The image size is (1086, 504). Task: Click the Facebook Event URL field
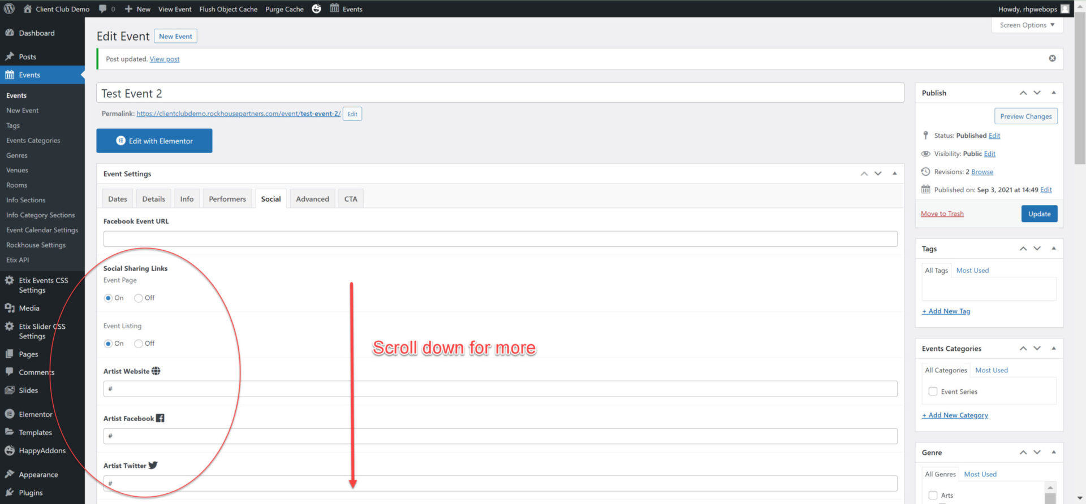(499, 239)
